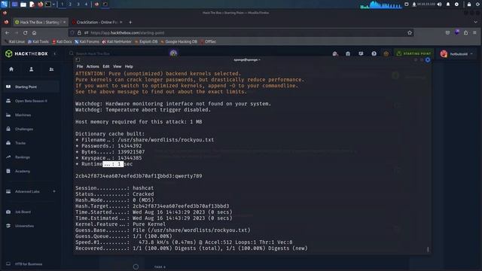Go back in Firefox
The image size is (482, 271).
pyautogui.click(x=7, y=32)
